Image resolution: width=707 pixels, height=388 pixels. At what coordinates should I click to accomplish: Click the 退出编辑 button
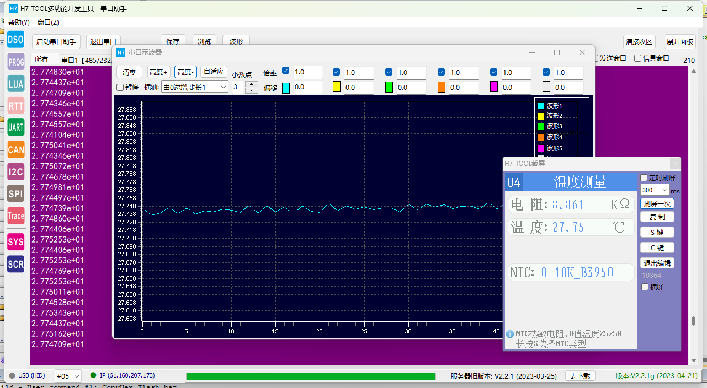coord(657,263)
